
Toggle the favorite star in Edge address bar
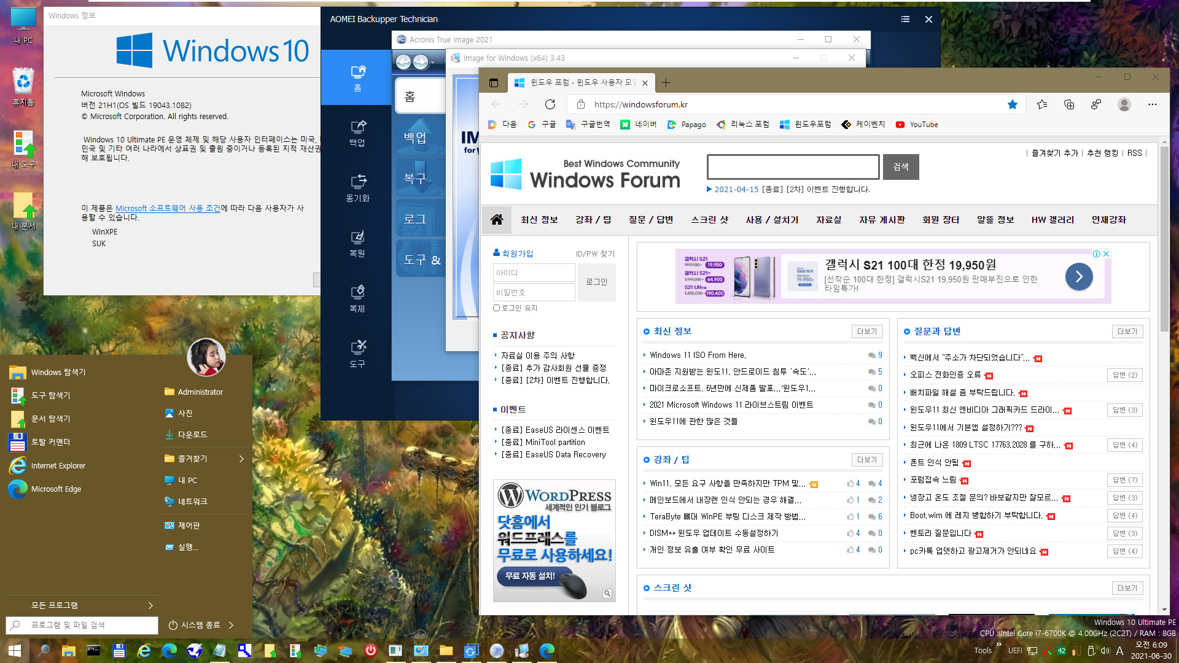1013,104
